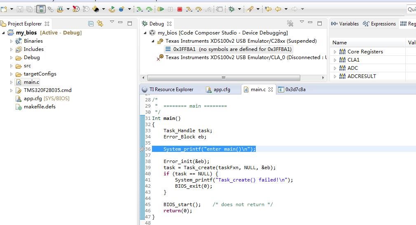This screenshot has height=225, width=416.
Task: Select TMS320F28035.cmd file
Action: [x=44, y=90]
